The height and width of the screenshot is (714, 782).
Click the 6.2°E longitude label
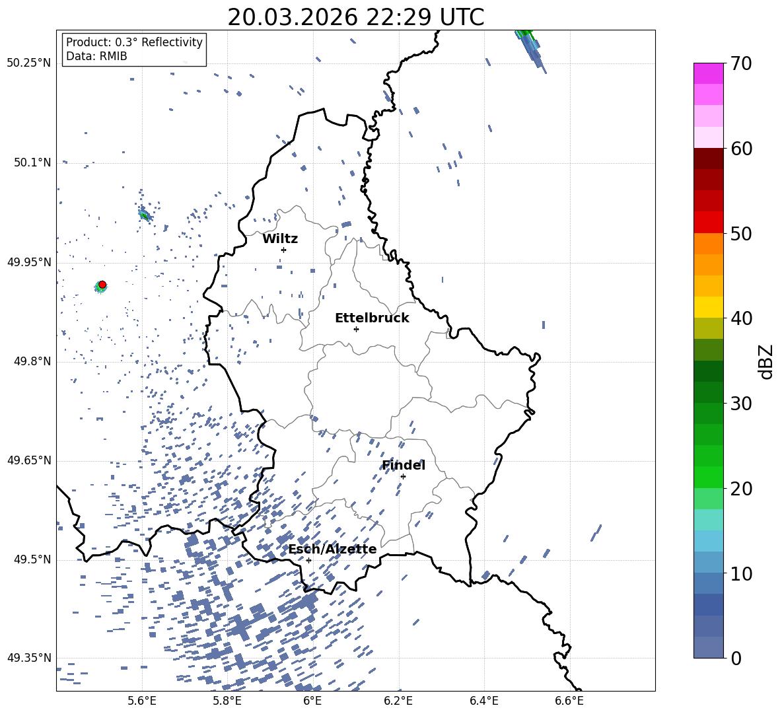(398, 701)
